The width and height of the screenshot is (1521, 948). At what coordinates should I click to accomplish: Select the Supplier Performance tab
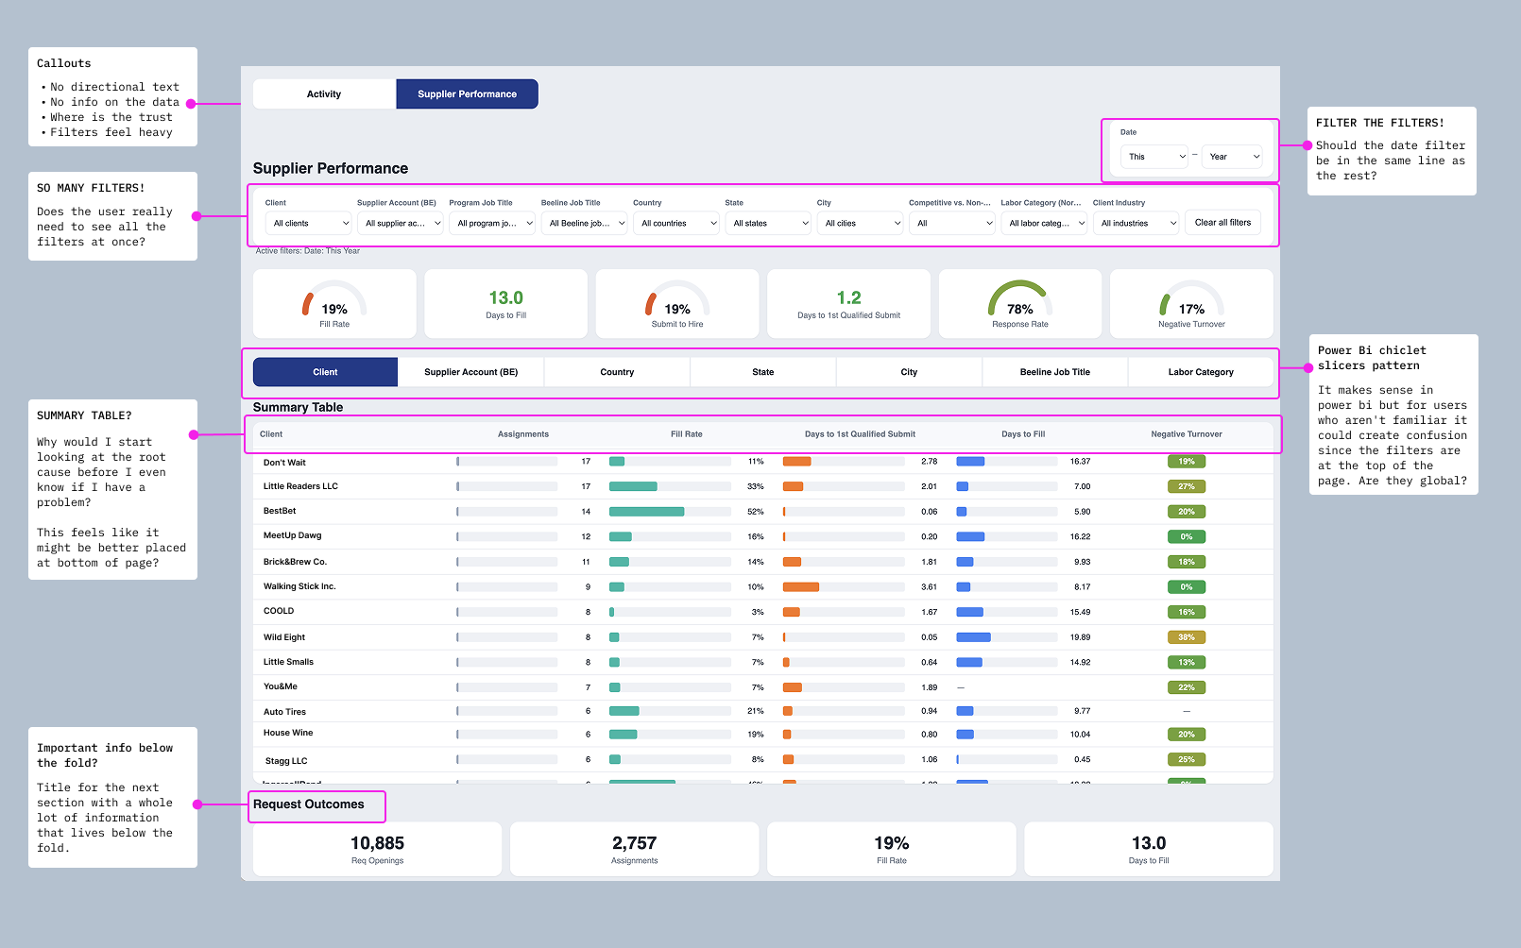point(468,94)
